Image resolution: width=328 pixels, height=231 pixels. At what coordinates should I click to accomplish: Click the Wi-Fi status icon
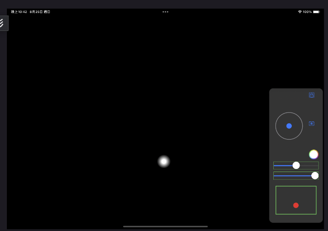(x=300, y=12)
